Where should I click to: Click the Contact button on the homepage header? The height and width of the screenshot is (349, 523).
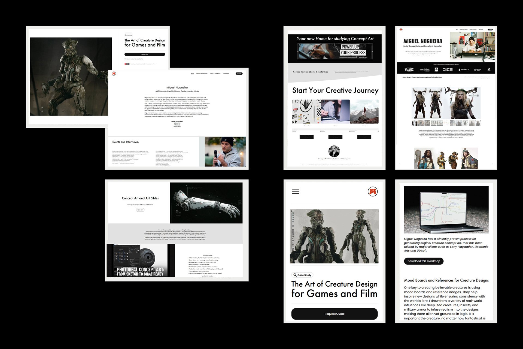(490, 30)
